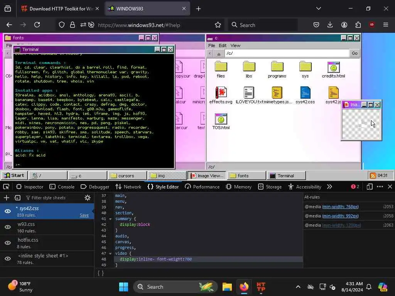Open Windows Start menu

pos(123,287)
